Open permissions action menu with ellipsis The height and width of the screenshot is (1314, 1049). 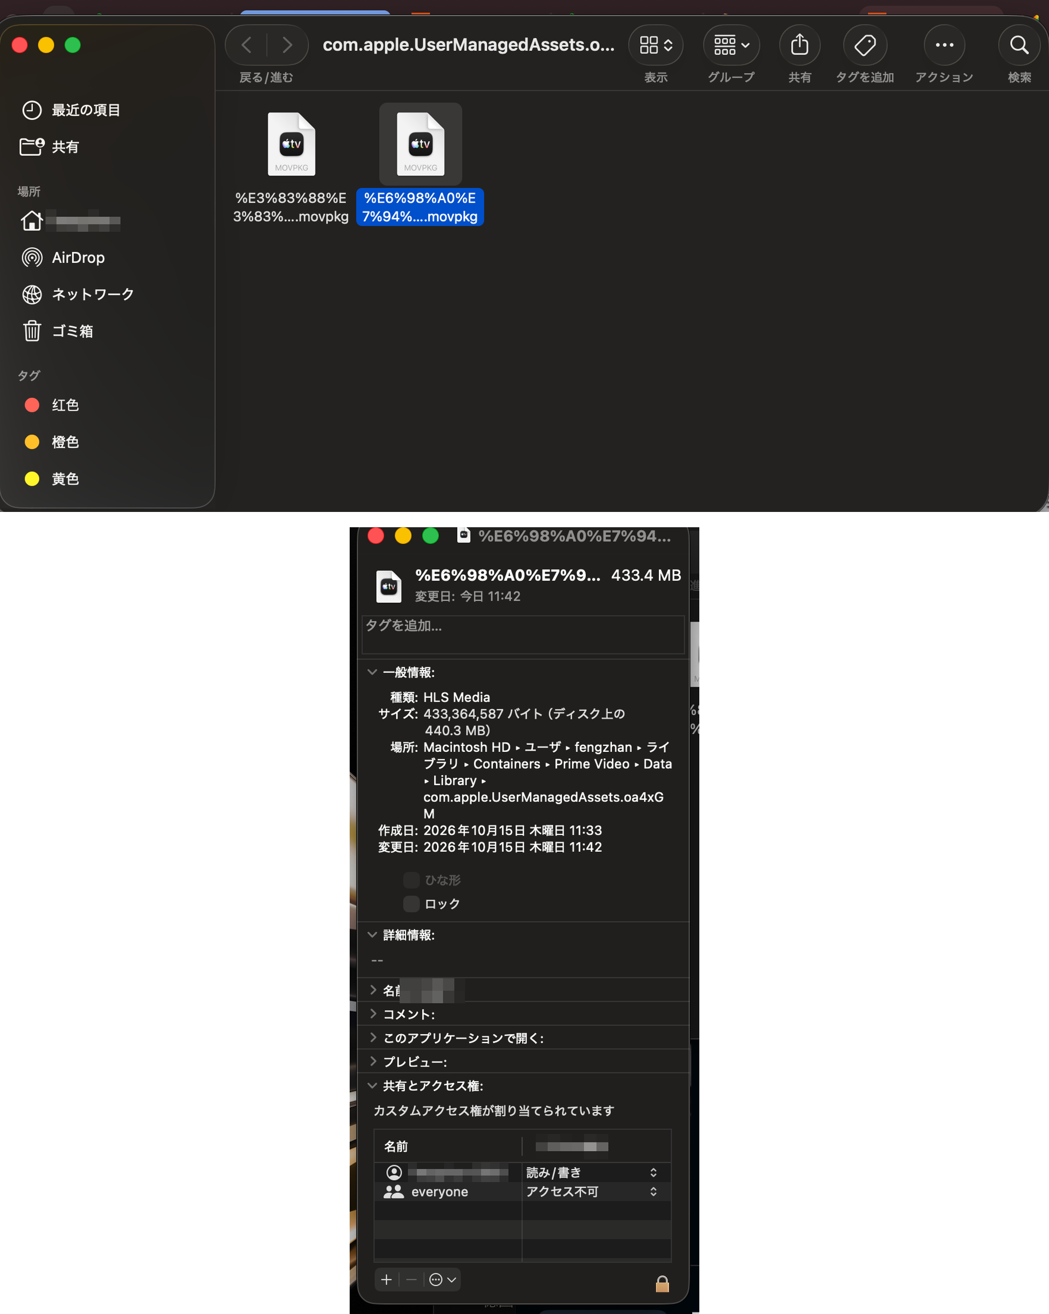point(443,1279)
